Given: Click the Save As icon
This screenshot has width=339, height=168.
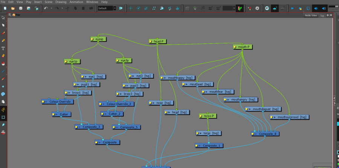Looking at the screenshot, I should pyautogui.click(x=29, y=8).
